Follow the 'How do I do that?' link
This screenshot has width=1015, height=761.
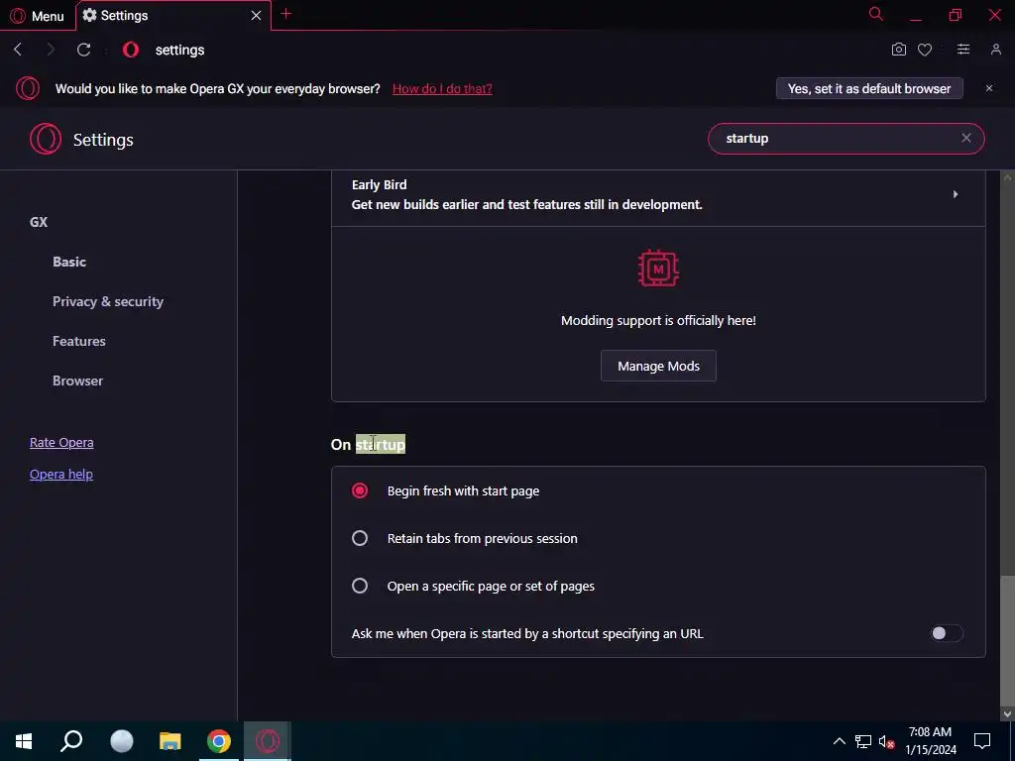[442, 88]
